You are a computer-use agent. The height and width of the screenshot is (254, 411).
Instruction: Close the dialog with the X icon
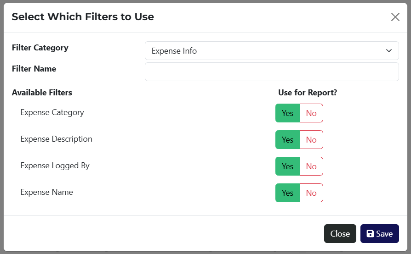395,17
